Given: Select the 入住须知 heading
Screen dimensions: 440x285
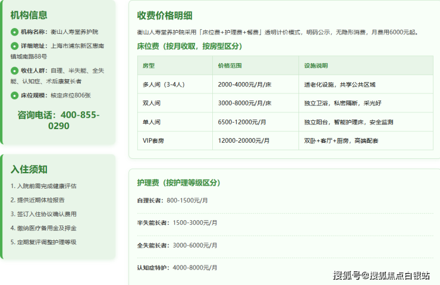Looking at the screenshot, I should (29, 170).
